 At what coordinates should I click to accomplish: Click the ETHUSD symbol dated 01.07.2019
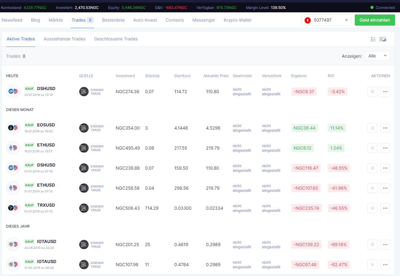(46, 185)
